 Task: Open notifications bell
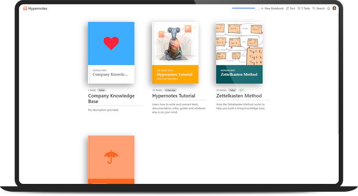point(328,9)
